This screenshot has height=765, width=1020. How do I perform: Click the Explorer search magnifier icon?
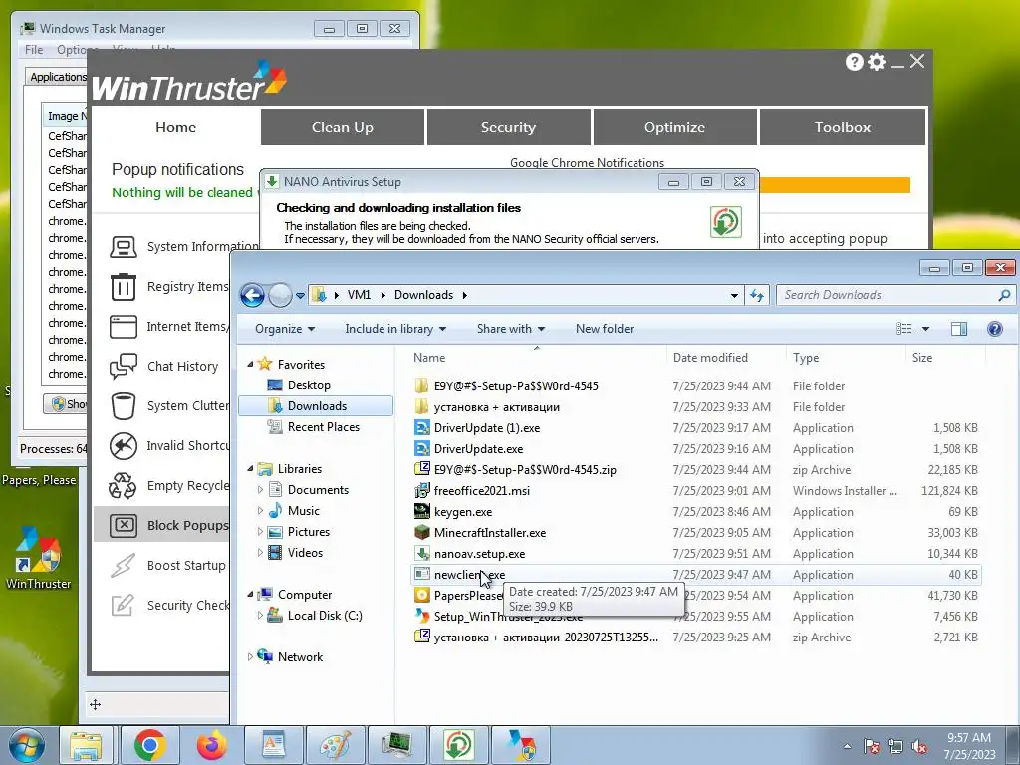point(1004,295)
